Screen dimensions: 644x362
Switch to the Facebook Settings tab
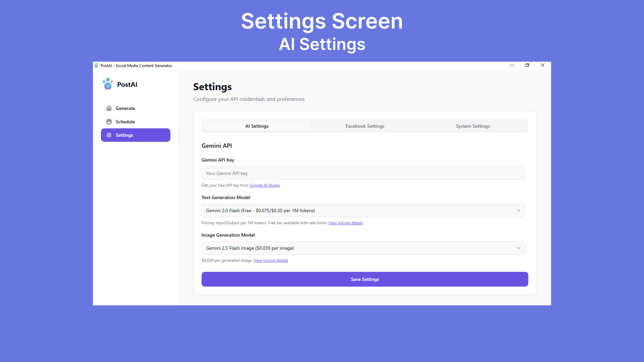(365, 126)
